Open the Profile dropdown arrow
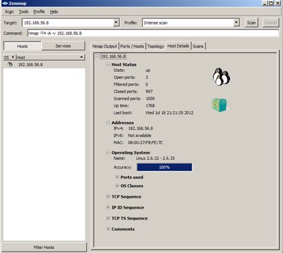The height and width of the screenshot is (253, 283). (x=236, y=23)
